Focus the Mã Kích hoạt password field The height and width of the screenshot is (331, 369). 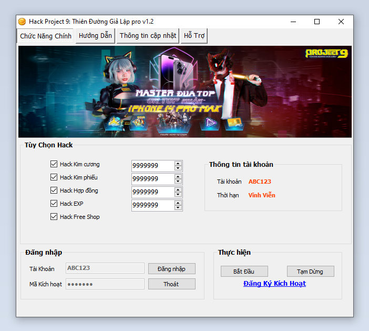pyautogui.click(x=105, y=284)
